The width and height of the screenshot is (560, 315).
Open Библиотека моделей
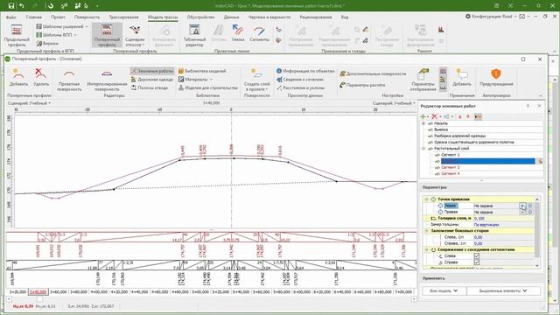pos(202,71)
